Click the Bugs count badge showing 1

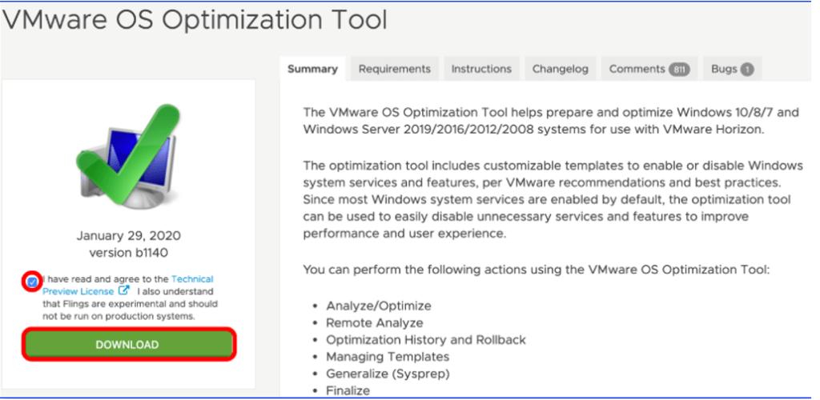click(x=746, y=69)
